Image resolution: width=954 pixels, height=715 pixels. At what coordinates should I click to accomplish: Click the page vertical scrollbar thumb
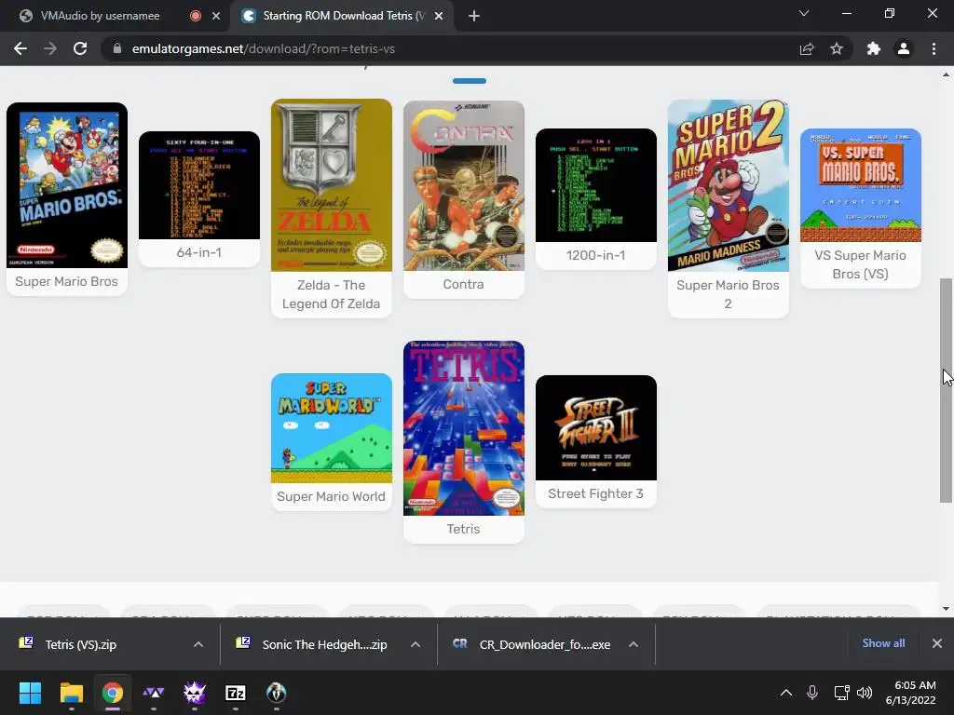946,390
